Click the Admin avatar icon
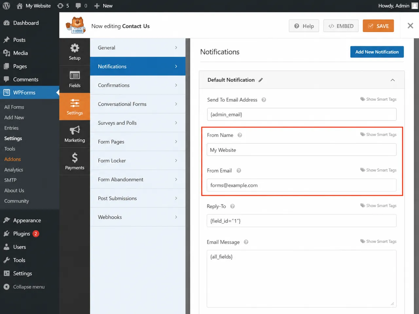This screenshot has width=419, height=314. coord(414,6)
